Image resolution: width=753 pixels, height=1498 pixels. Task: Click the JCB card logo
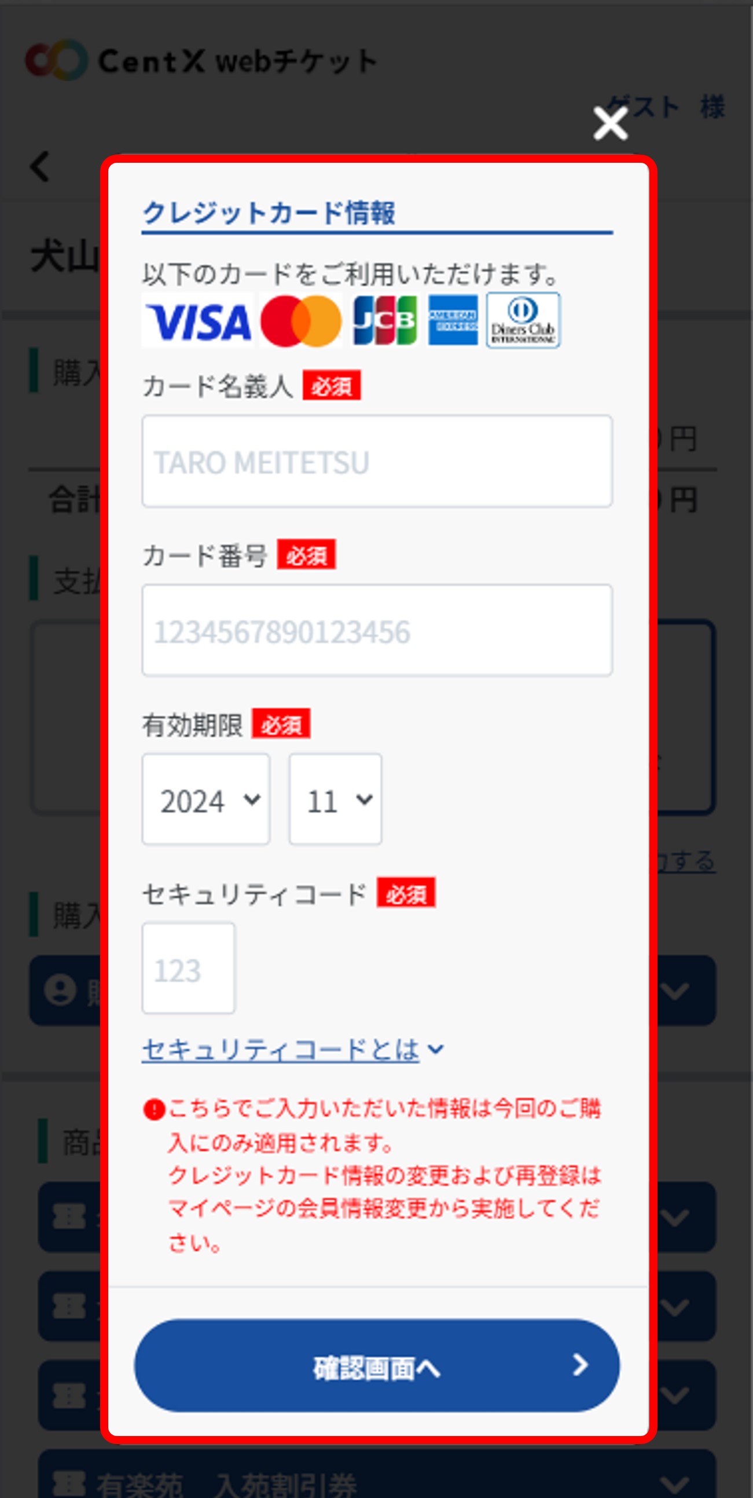point(385,321)
